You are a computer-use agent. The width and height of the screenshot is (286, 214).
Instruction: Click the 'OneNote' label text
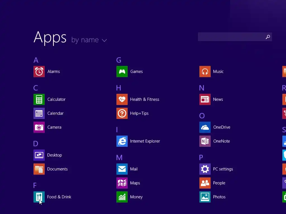pos(221,141)
